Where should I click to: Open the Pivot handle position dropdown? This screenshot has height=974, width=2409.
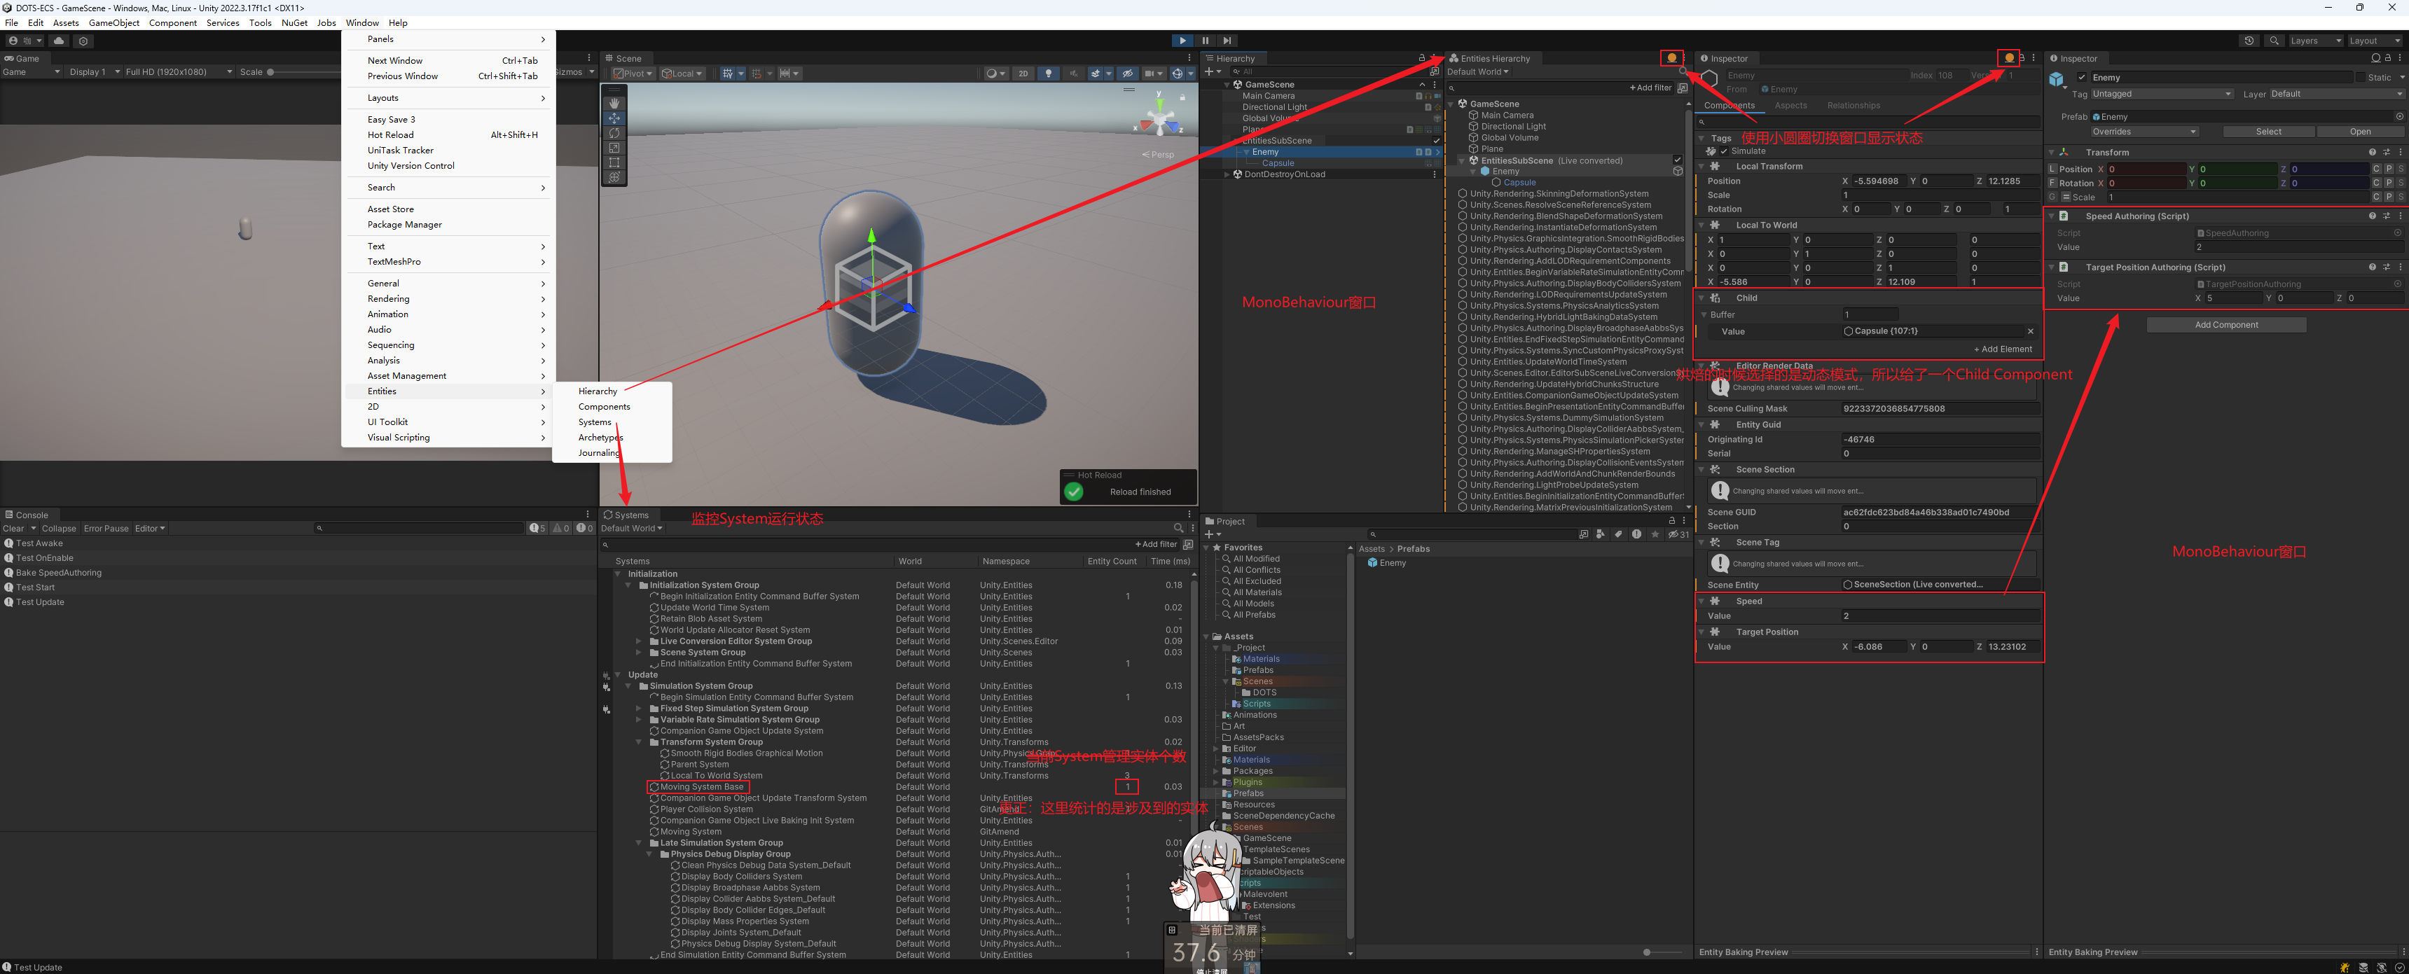tap(633, 74)
